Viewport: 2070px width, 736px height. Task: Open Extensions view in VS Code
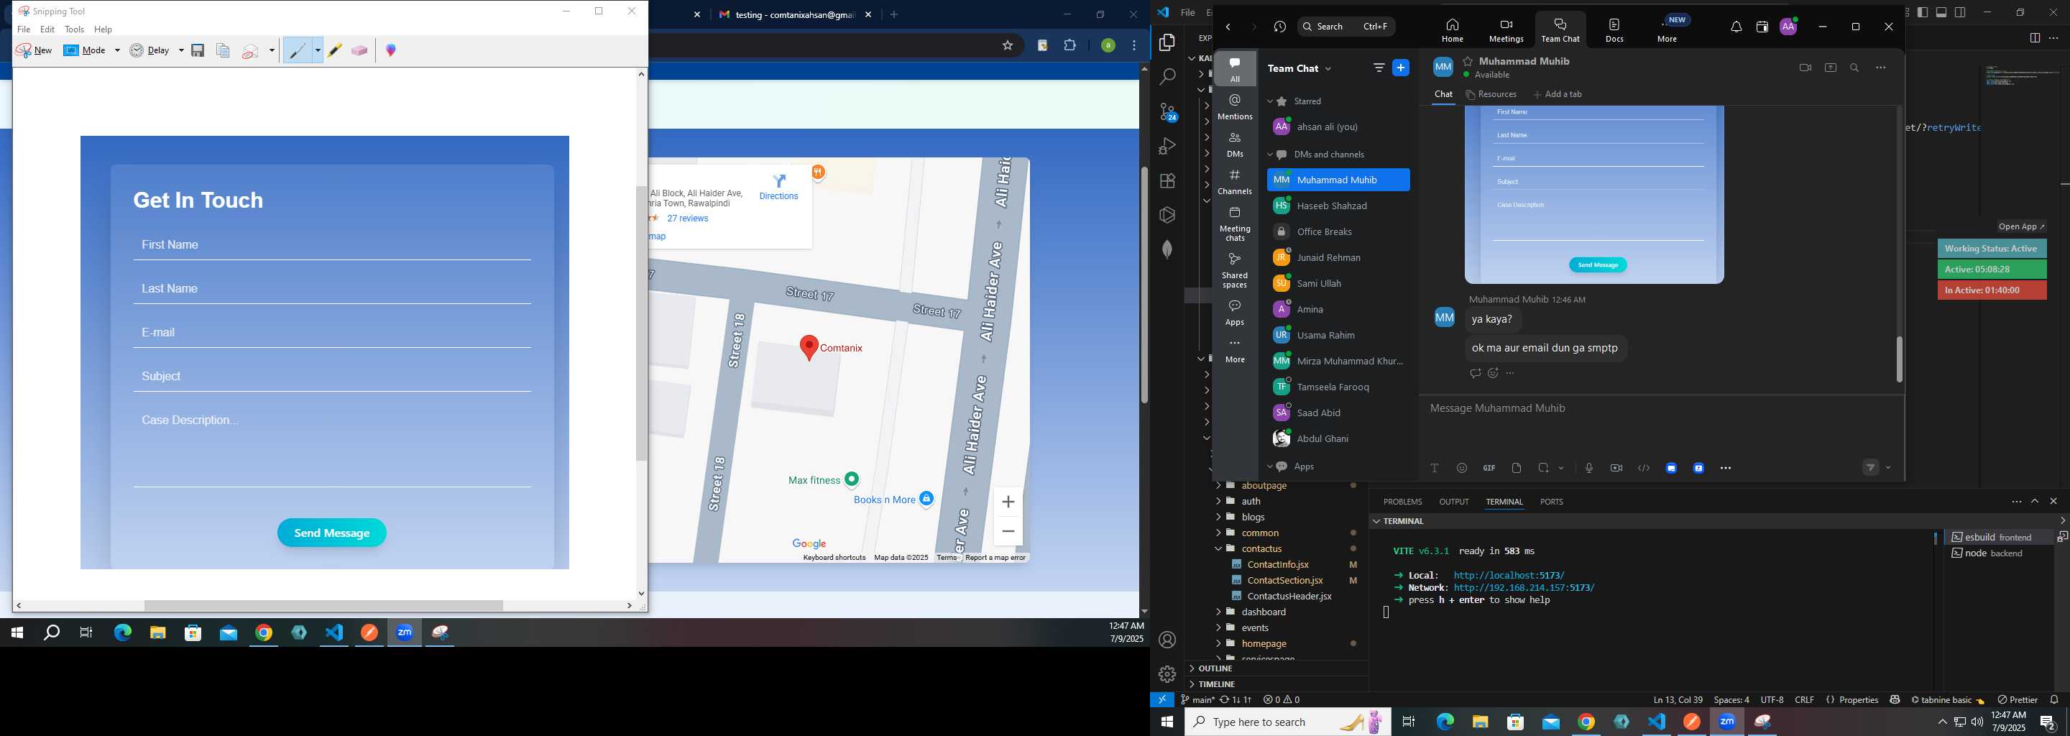tap(1167, 181)
